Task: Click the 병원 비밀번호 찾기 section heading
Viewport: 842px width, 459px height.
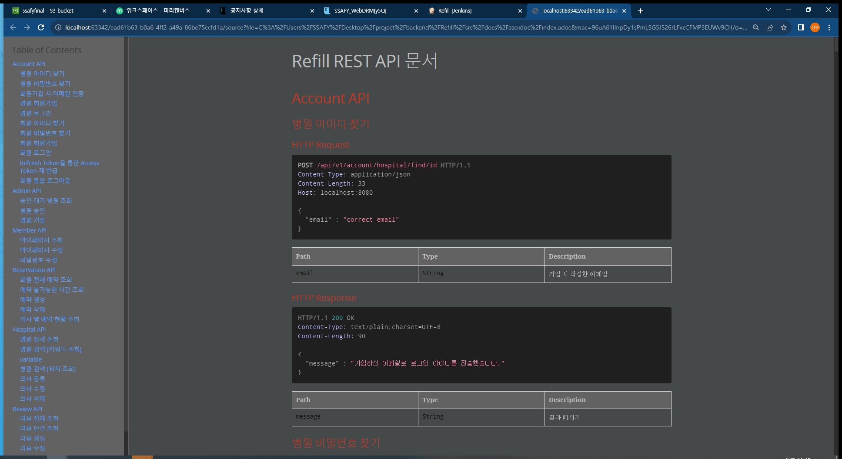Action: pos(336,443)
